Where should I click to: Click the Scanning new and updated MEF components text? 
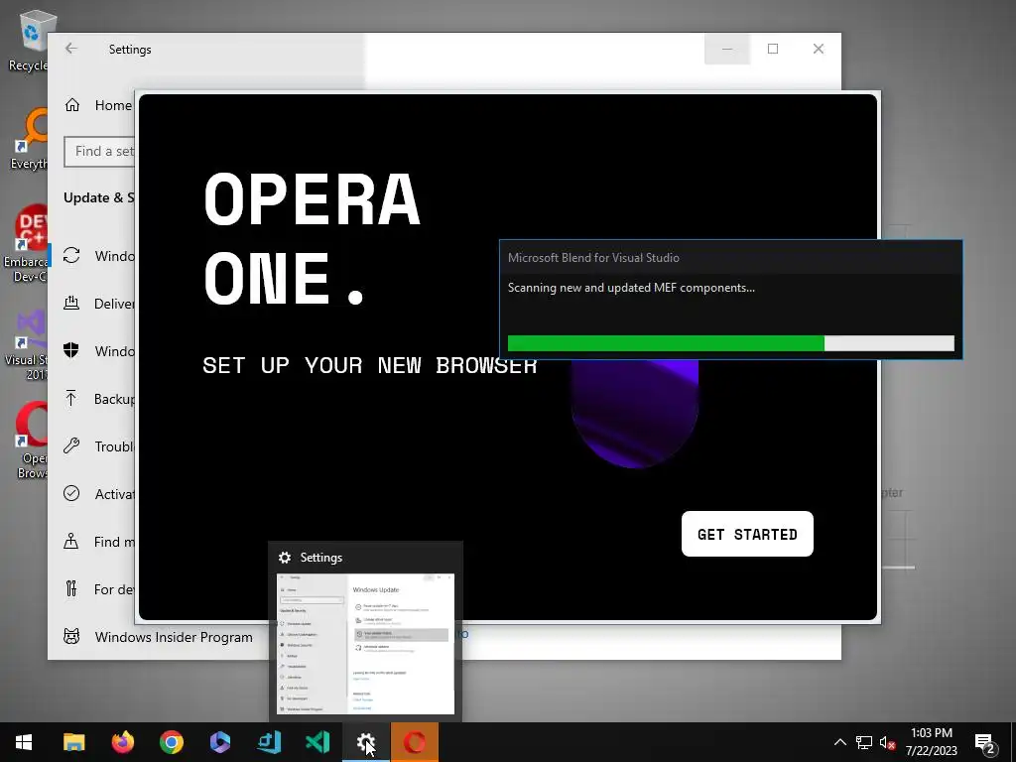tap(631, 288)
